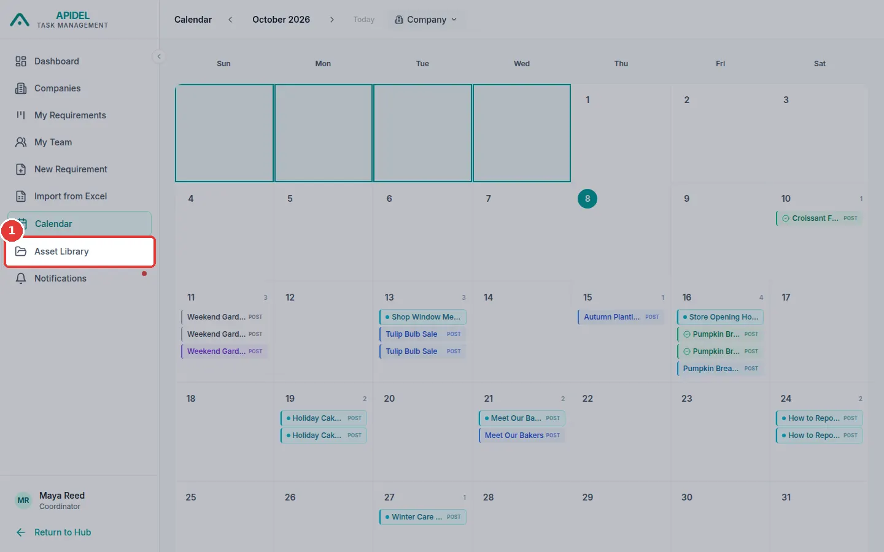Open the Meet Our Ba... event
The width and height of the screenshot is (884, 552).
522,418
